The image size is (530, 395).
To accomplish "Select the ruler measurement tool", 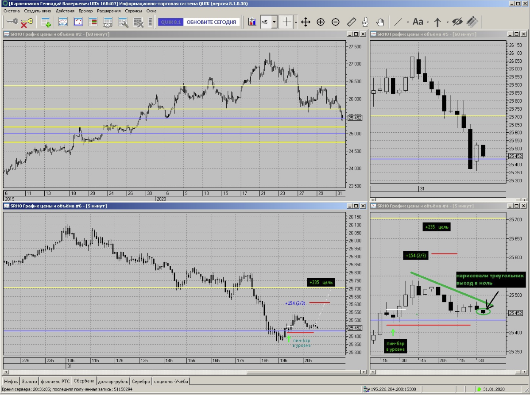I will [352, 22].
